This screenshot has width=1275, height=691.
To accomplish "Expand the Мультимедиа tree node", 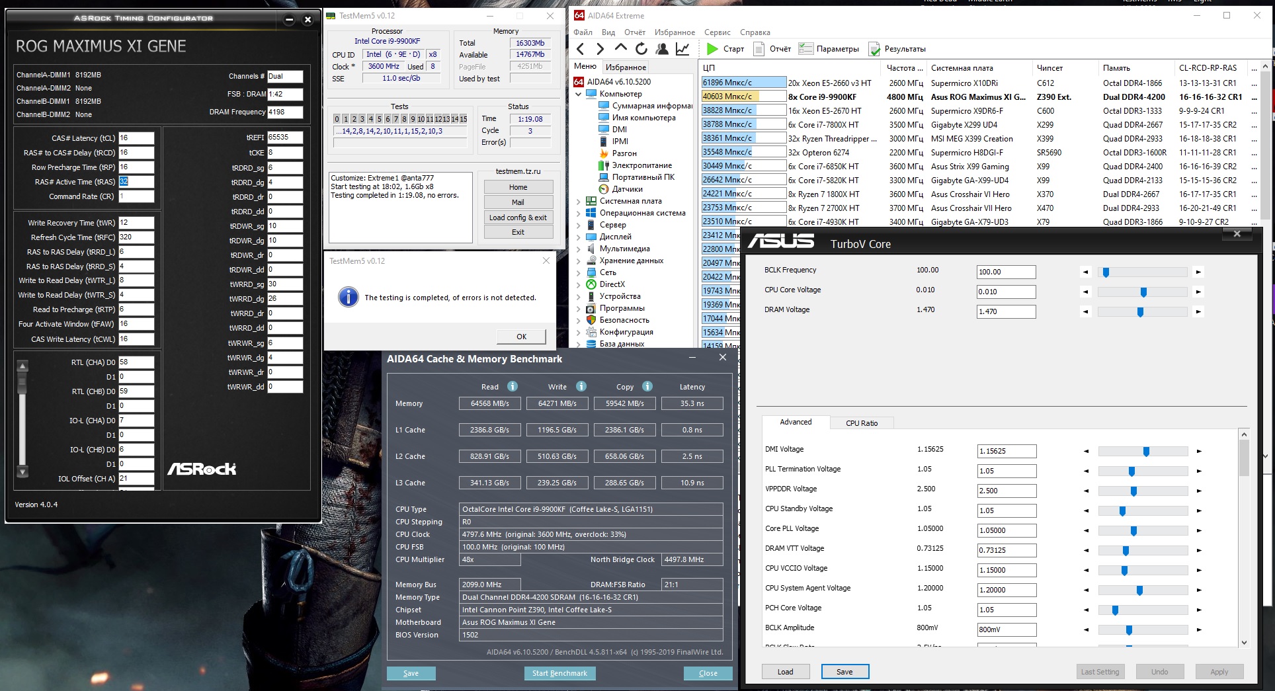I will click(579, 249).
